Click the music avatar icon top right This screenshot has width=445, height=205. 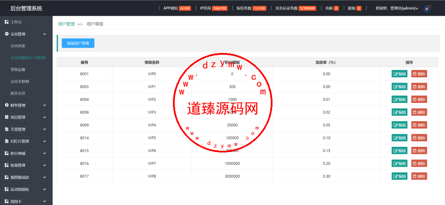click(427, 8)
